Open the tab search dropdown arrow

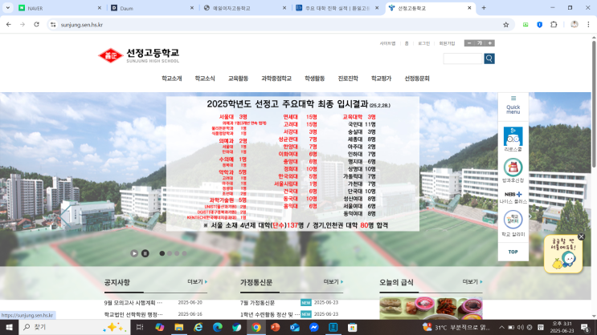pyautogui.click(x=7, y=7)
